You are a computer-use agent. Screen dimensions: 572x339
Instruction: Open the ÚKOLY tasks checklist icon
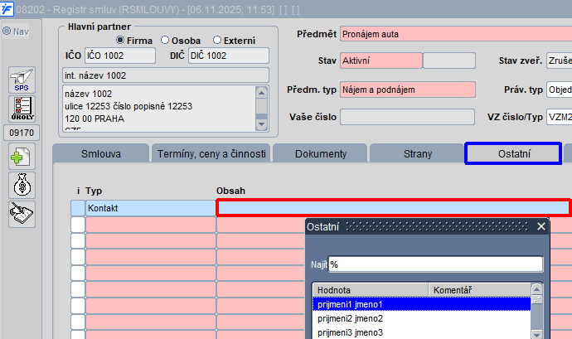(x=22, y=109)
